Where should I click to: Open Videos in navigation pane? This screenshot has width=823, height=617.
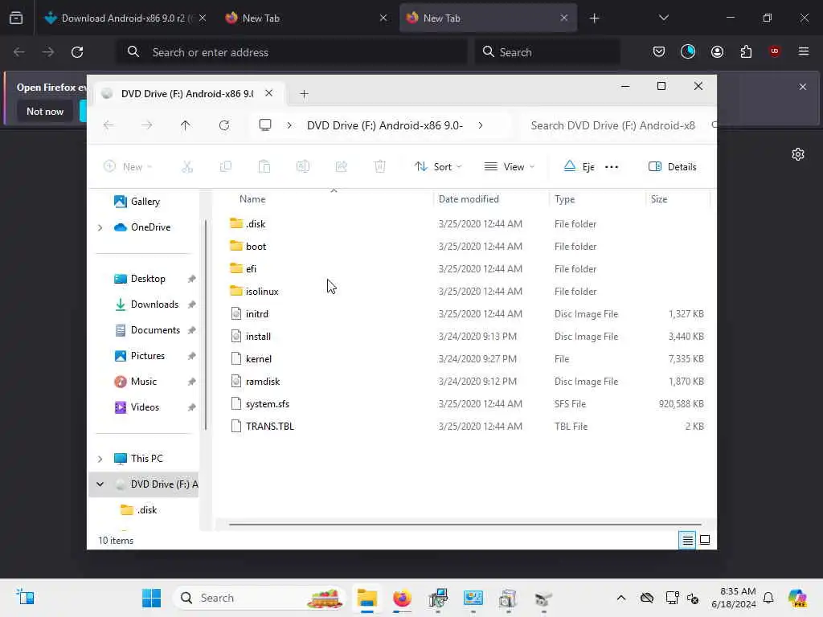[x=145, y=407]
